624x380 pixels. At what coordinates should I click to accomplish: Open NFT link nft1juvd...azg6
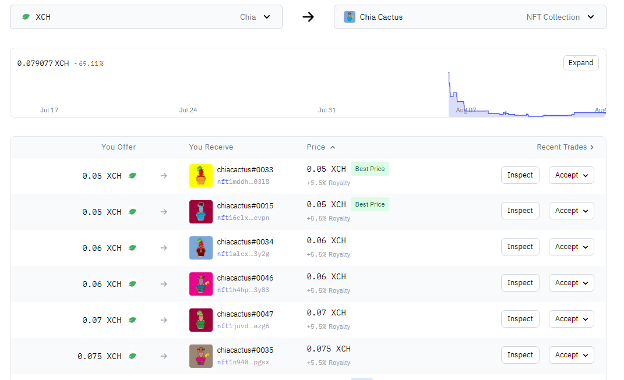[x=243, y=326]
